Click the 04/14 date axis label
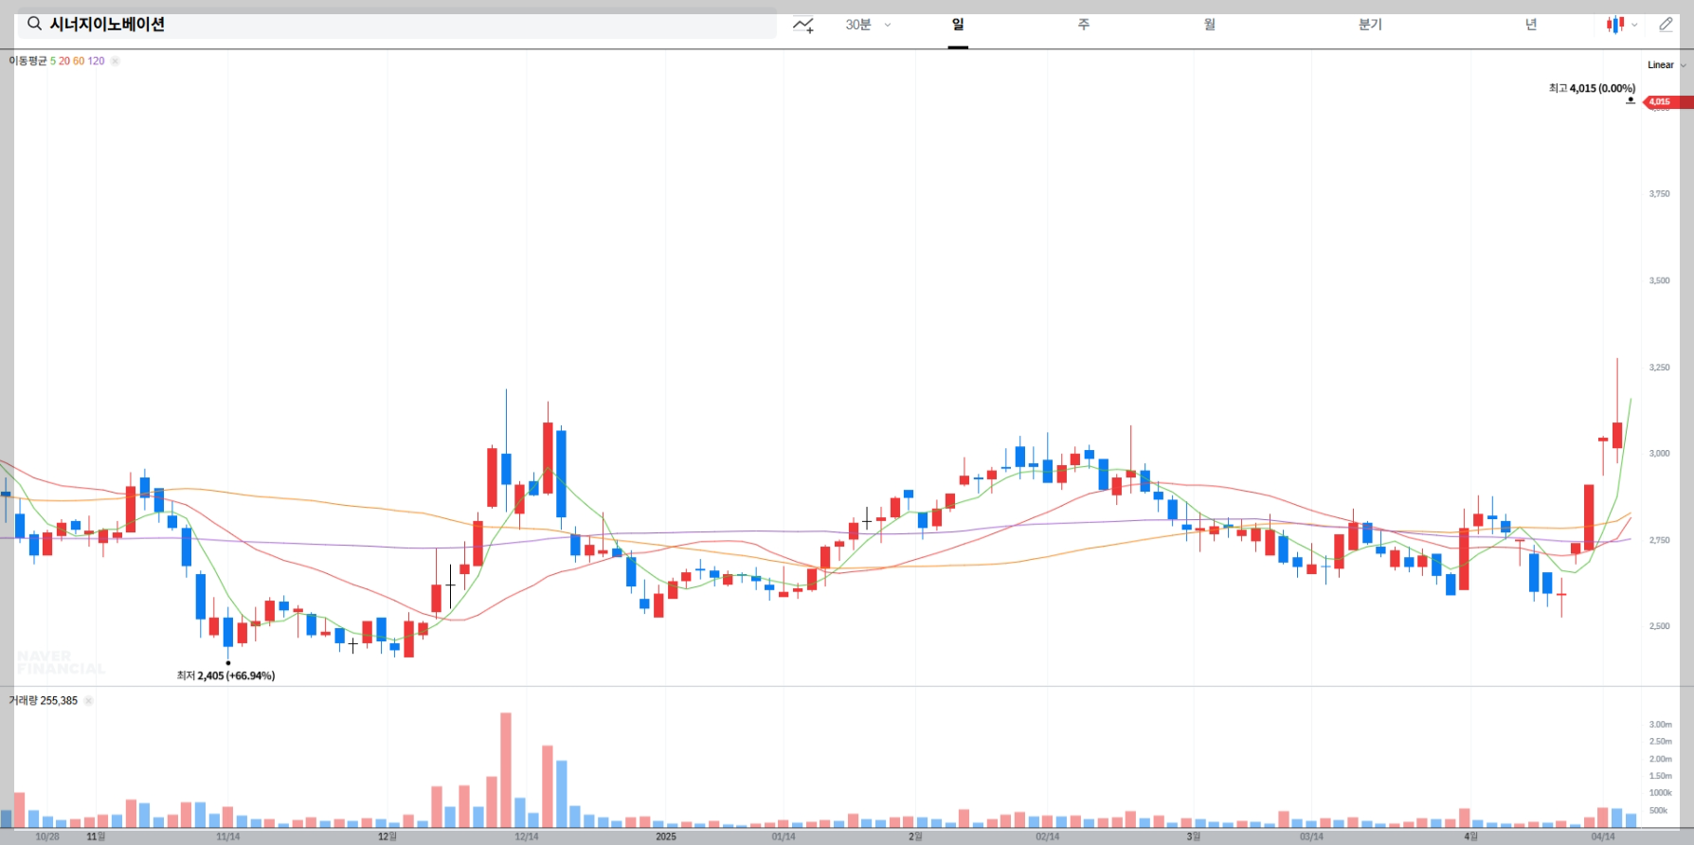The height and width of the screenshot is (845, 1694). click(1603, 836)
